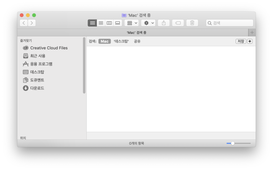Select the 공유 search scope
This screenshot has width=273, height=170.
click(137, 41)
